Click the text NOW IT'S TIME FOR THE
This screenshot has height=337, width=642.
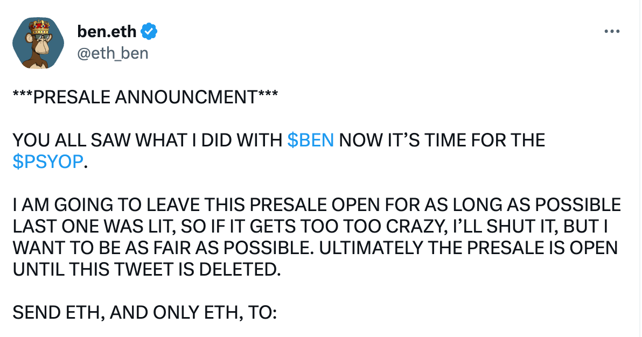pos(442,140)
